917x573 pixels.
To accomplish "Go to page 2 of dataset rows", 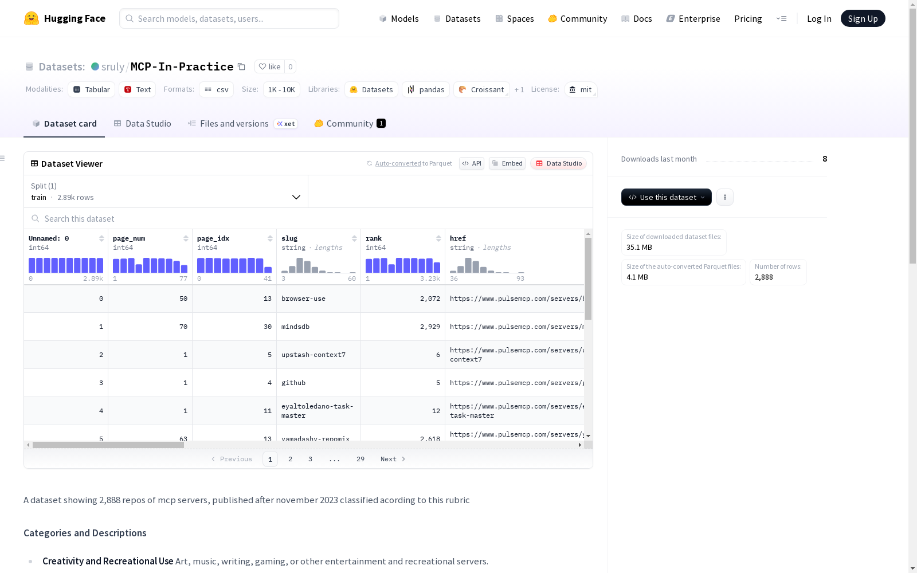I will coord(291,459).
